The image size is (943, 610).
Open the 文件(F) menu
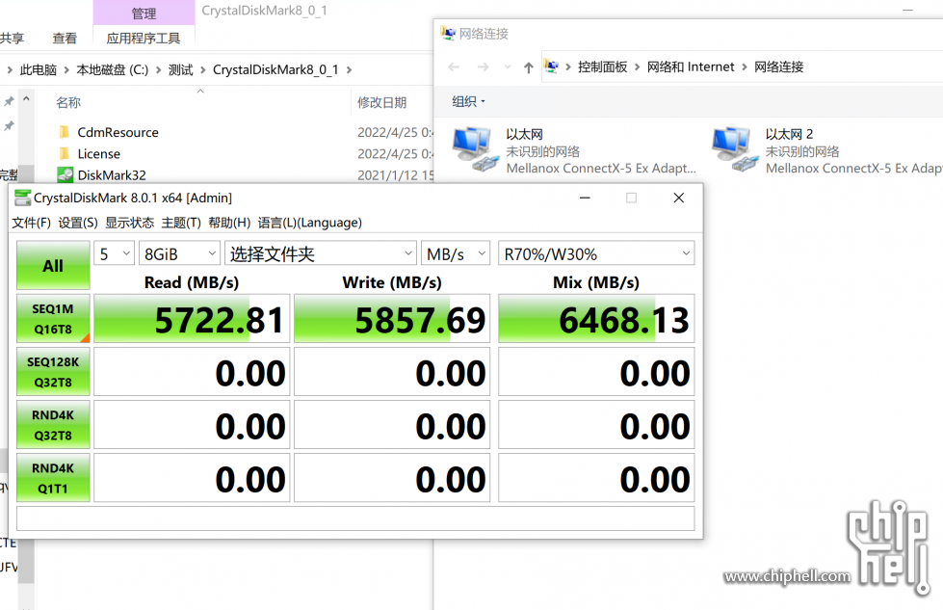pyautogui.click(x=31, y=223)
